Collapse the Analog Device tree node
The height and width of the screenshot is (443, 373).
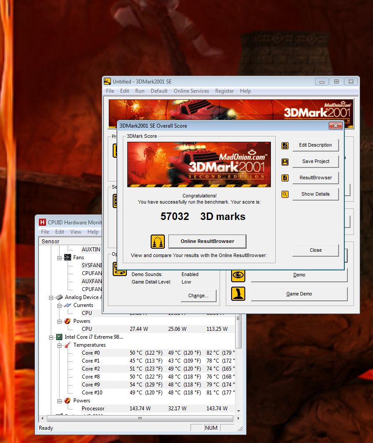(x=51, y=298)
